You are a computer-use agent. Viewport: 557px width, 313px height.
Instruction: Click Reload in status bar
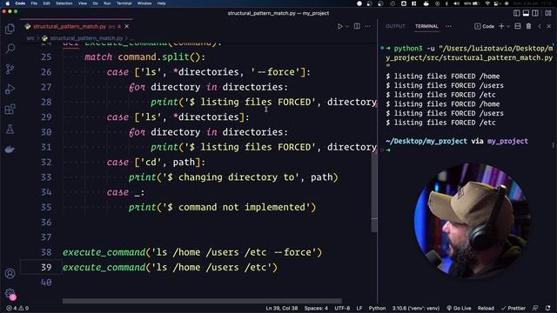click(x=486, y=308)
